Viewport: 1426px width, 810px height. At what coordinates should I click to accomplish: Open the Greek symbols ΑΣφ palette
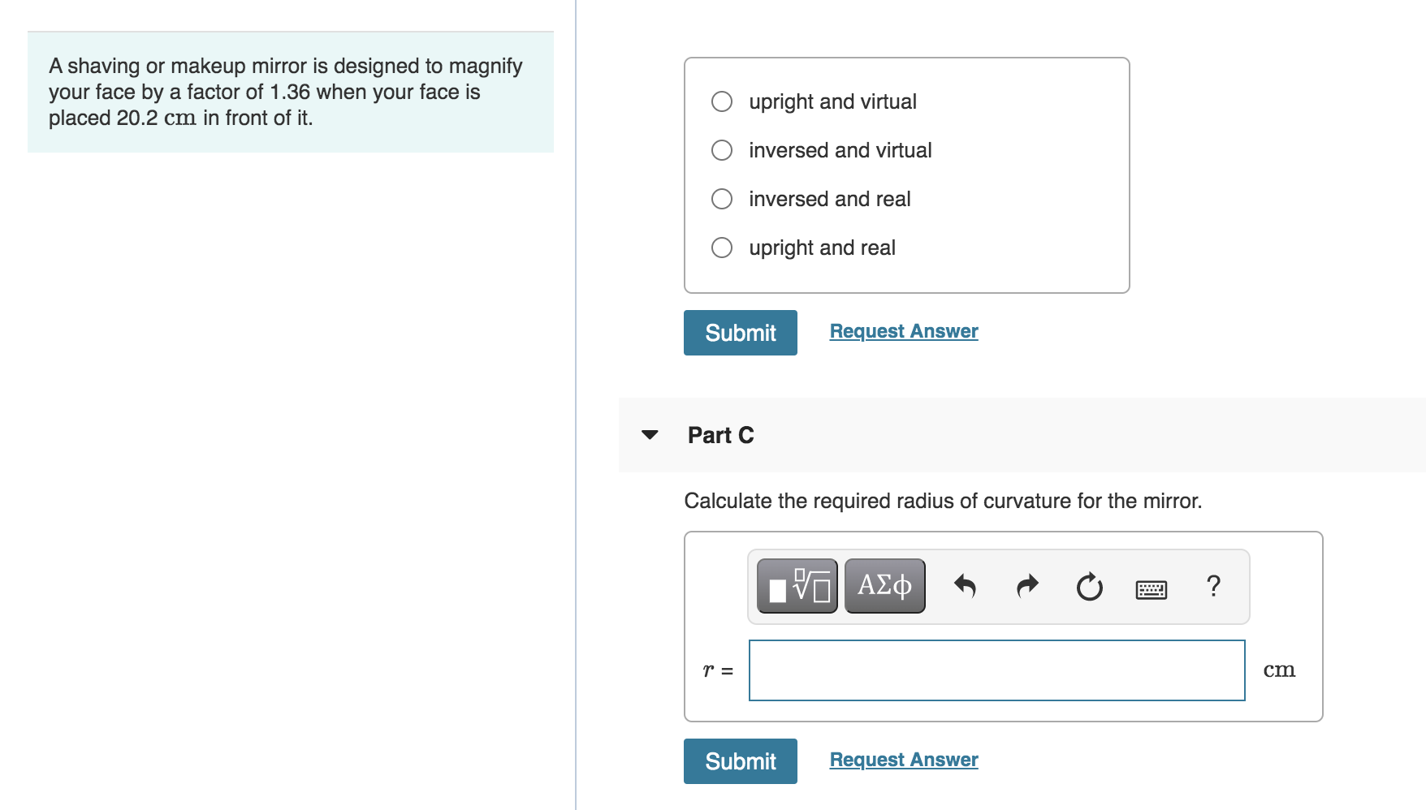pyautogui.click(x=884, y=585)
